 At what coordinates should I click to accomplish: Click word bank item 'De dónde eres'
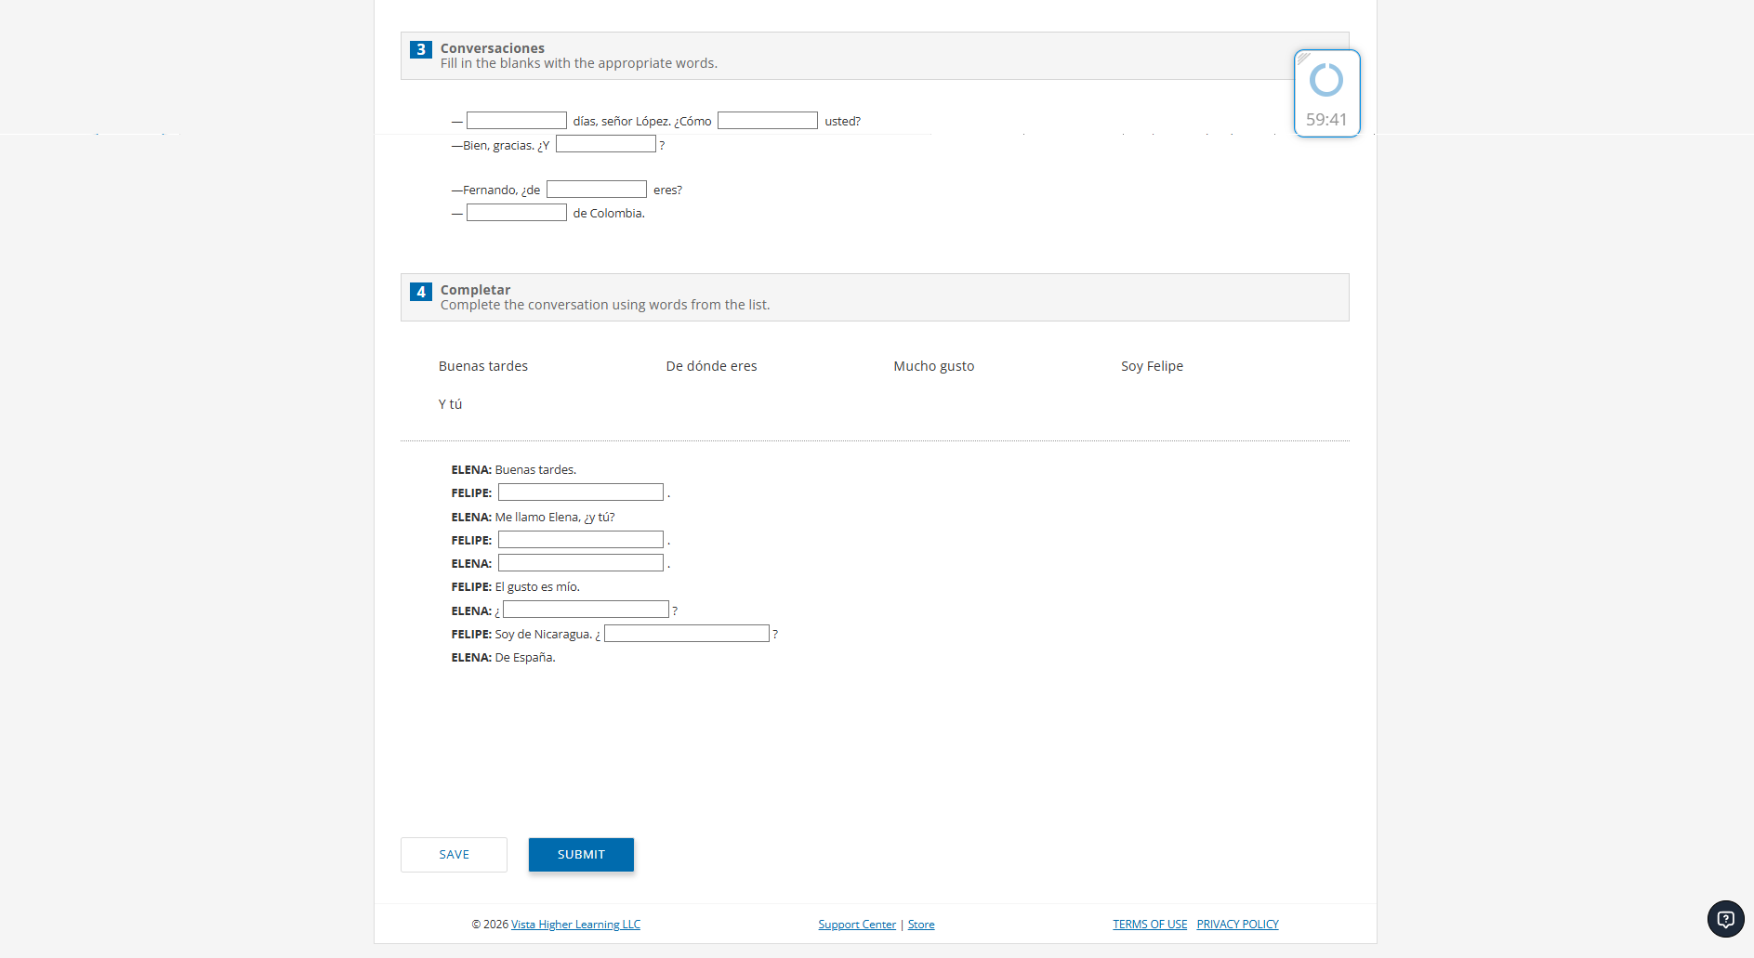pyautogui.click(x=711, y=366)
